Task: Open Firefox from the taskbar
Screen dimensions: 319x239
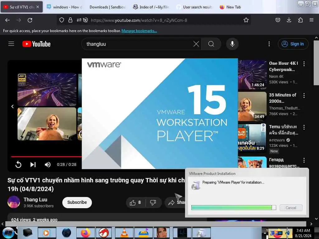Action: click(86, 233)
